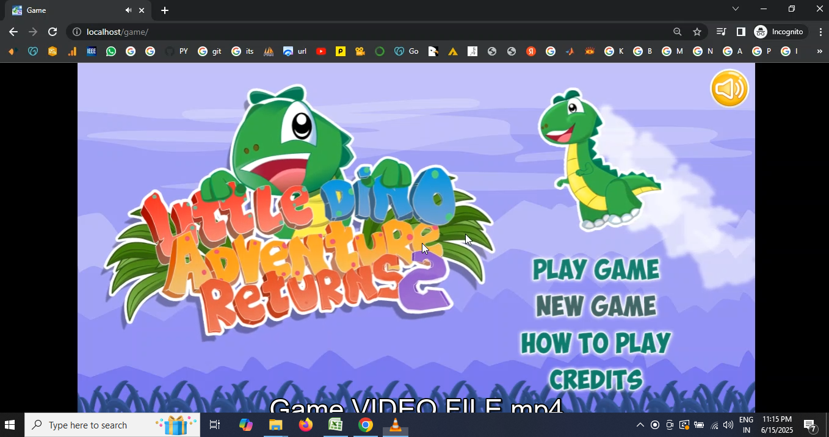Image resolution: width=829 pixels, height=437 pixels.
Task: Bookmark this page with the star icon
Action: click(x=697, y=32)
